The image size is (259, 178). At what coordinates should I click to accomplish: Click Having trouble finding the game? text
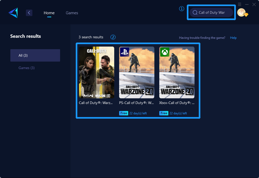click(202, 38)
